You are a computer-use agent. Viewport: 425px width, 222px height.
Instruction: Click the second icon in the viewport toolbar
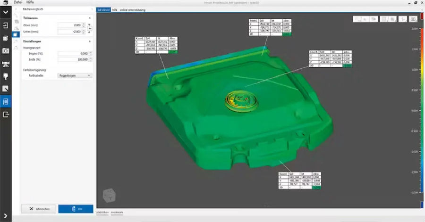(365, 19)
